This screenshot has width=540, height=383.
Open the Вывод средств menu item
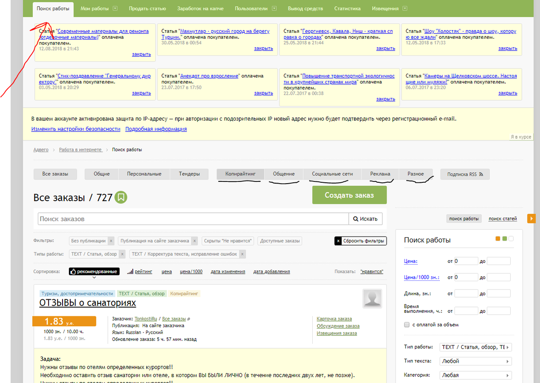click(x=306, y=9)
